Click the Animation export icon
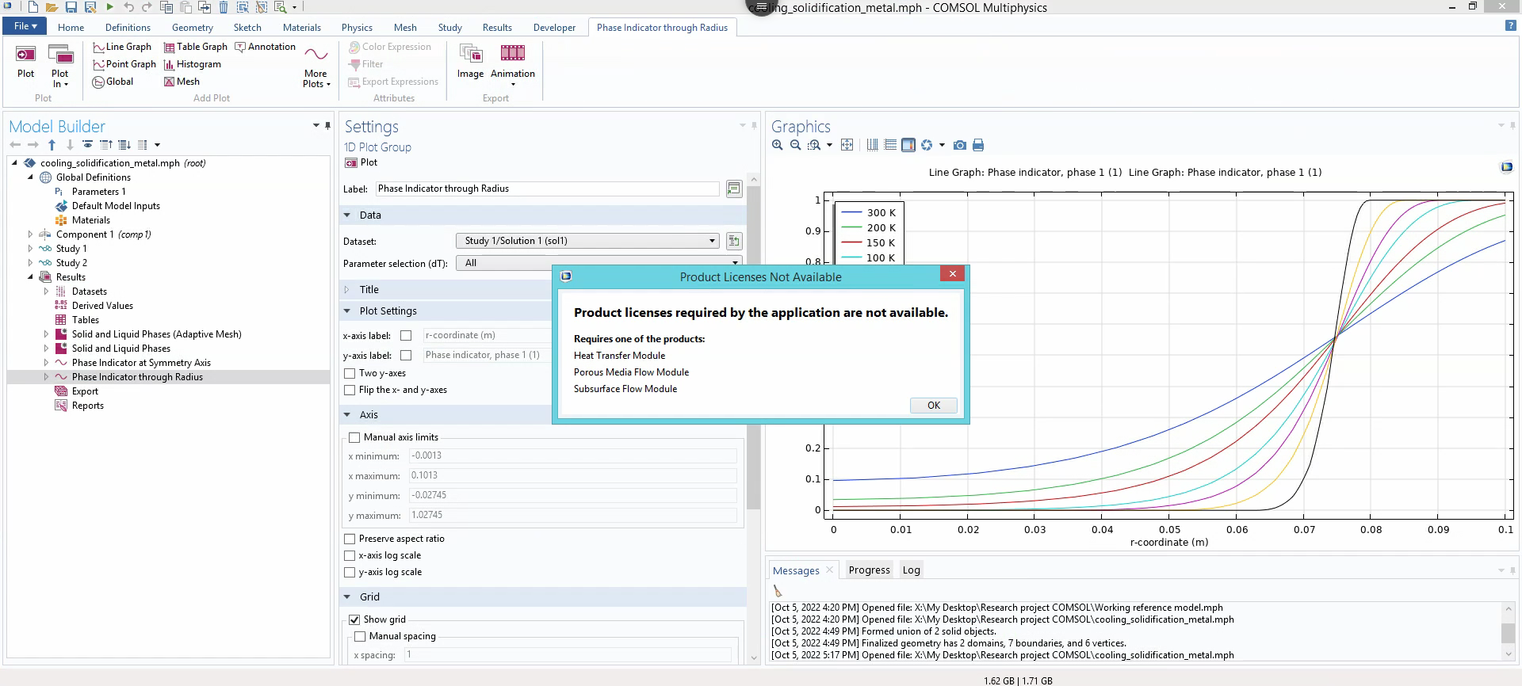The width and height of the screenshot is (1522, 686). pyautogui.click(x=512, y=55)
